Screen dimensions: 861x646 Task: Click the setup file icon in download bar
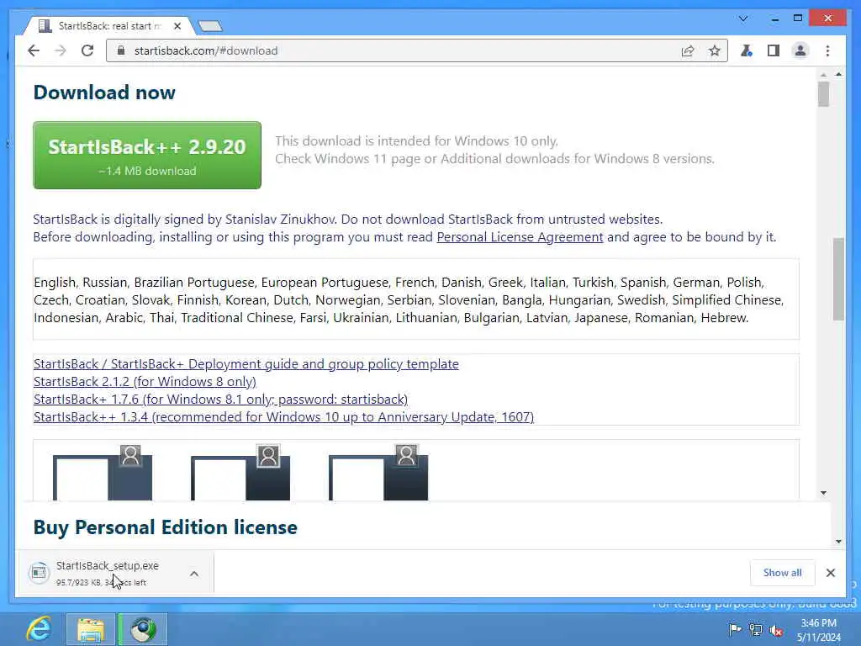pos(39,573)
